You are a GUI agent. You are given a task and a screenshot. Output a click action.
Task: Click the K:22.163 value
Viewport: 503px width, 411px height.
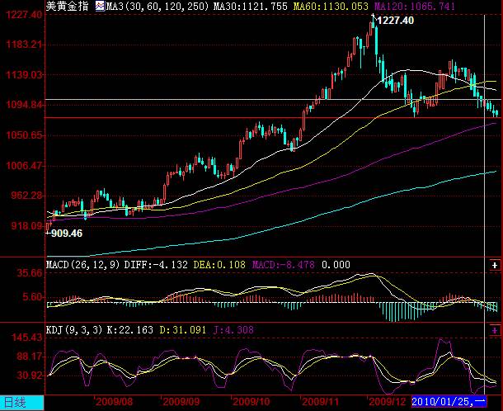click(x=130, y=330)
